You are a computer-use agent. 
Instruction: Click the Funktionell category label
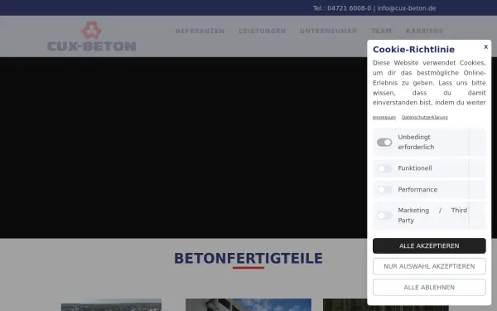tap(415, 168)
